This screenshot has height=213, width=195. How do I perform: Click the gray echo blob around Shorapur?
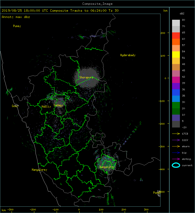[87, 77]
